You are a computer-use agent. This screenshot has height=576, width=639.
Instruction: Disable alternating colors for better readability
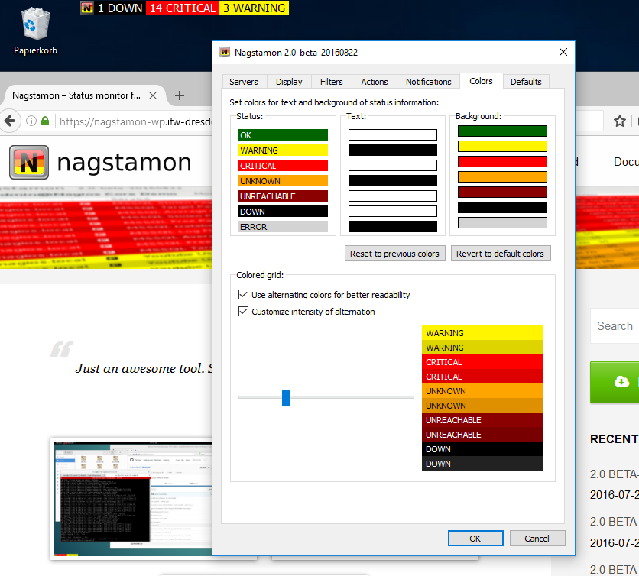(x=244, y=294)
